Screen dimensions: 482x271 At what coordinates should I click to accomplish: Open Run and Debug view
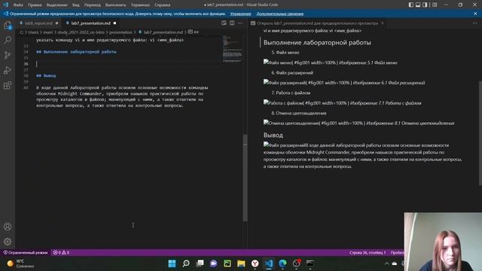(x=8, y=70)
